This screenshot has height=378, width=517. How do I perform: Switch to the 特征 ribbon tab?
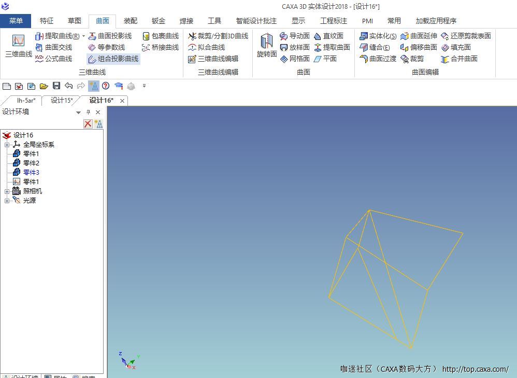[47, 21]
